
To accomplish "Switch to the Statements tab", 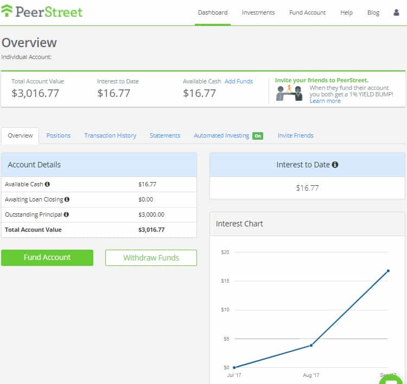I will point(165,135).
